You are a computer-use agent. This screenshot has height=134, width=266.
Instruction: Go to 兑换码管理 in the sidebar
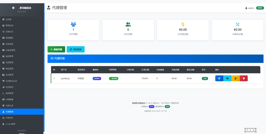[10, 50]
